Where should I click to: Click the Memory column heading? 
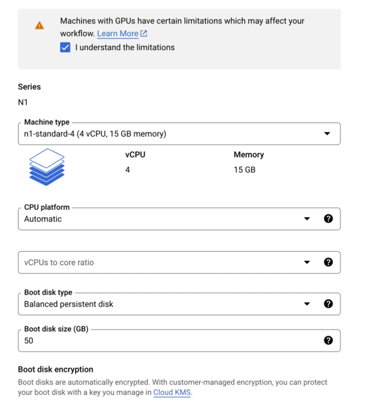point(248,155)
